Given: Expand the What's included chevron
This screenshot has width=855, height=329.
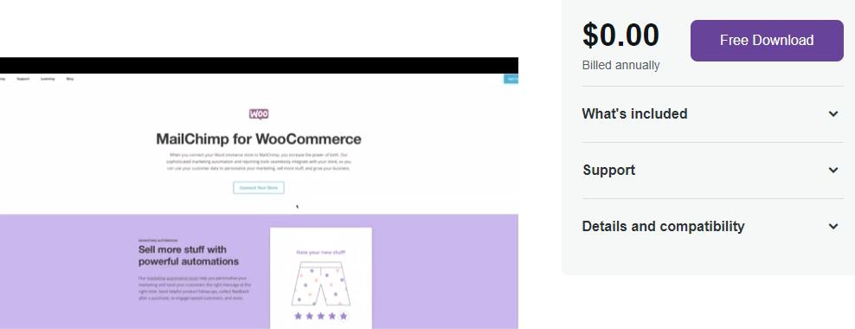Looking at the screenshot, I should click(833, 114).
